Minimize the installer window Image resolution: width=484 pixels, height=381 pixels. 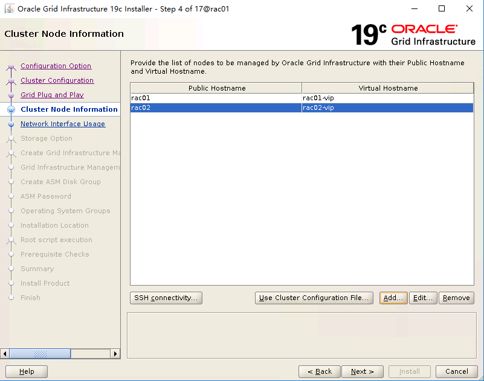coord(415,8)
